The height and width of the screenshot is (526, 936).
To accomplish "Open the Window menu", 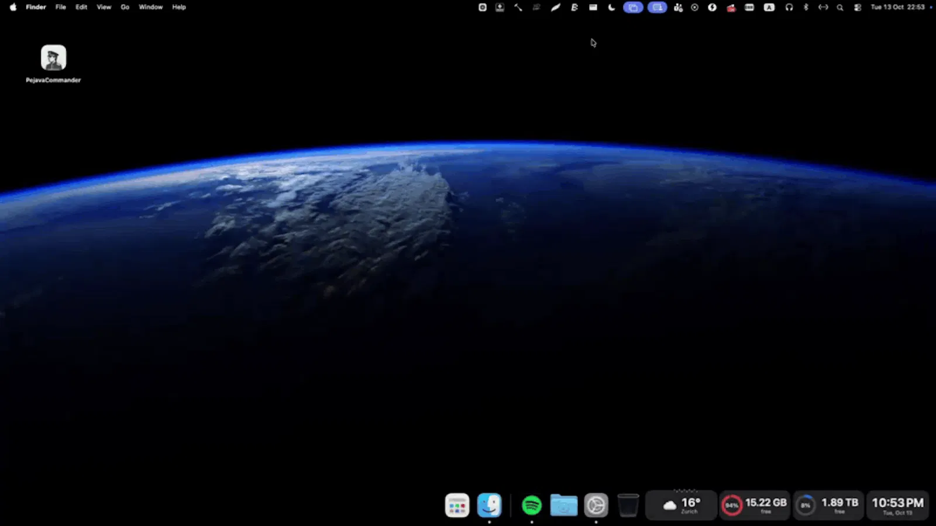I will [x=151, y=7].
